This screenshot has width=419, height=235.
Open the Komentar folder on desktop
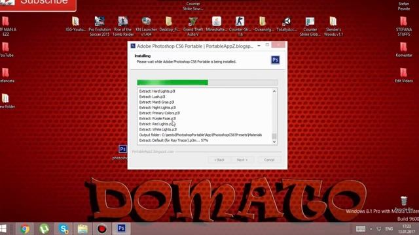pos(403,50)
